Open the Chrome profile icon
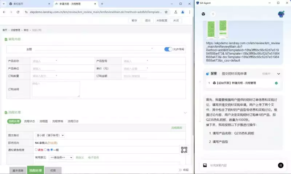Image resolution: width=291 pixels, height=174 pixels. tap(183, 12)
